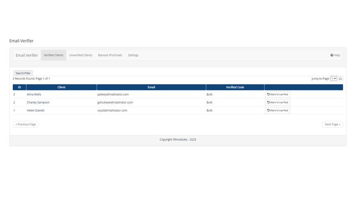
Task: Click email xoysb@mailinator.com
Action: (112, 110)
